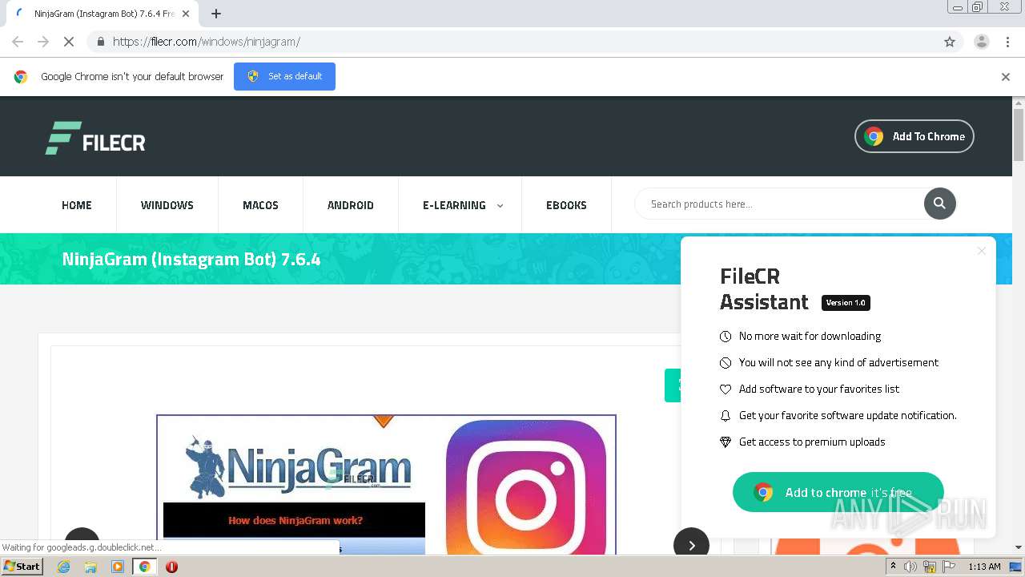
Task: Click the forward navigation arrow
Action: click(43, 42)
